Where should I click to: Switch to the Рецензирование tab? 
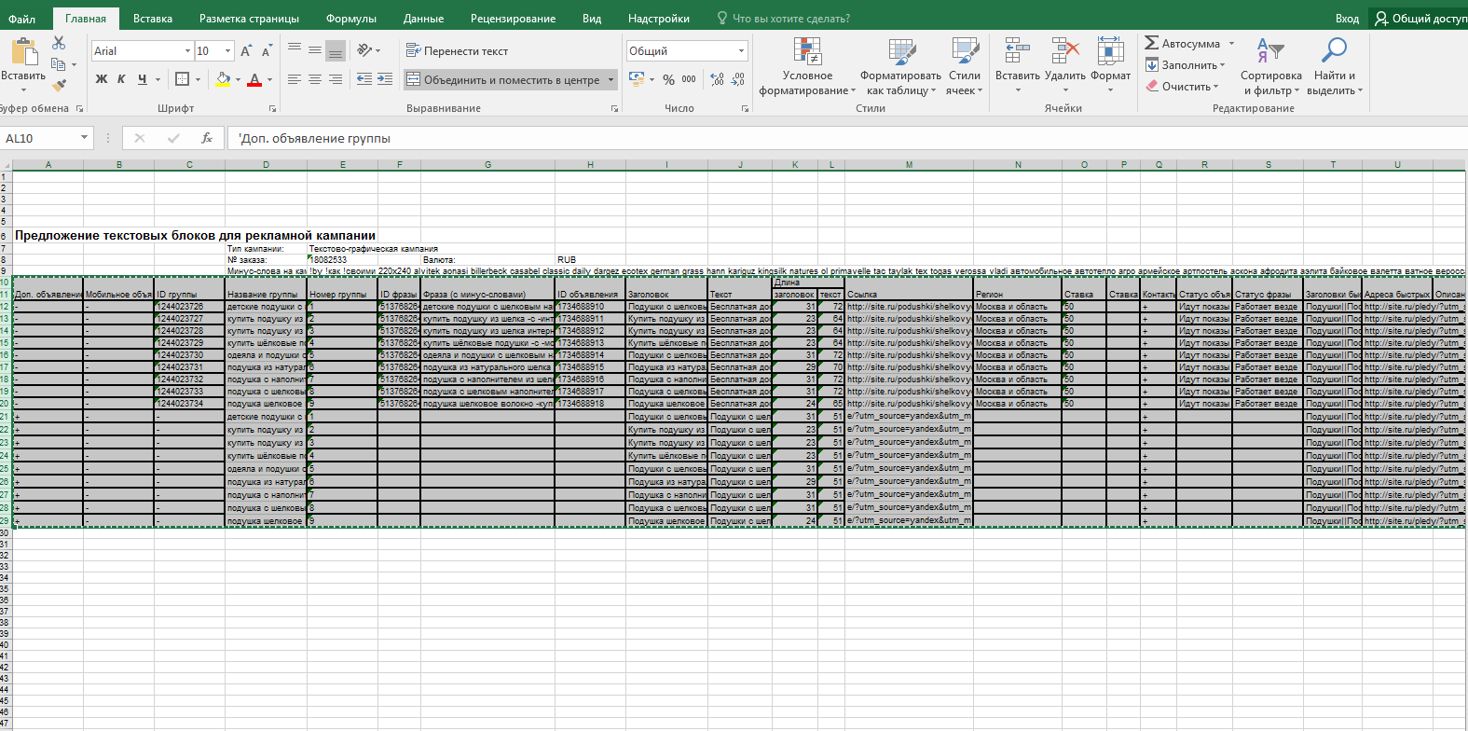(x=513, y=18)
